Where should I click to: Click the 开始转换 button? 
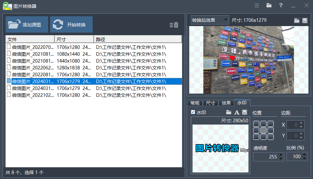[71, 25]
